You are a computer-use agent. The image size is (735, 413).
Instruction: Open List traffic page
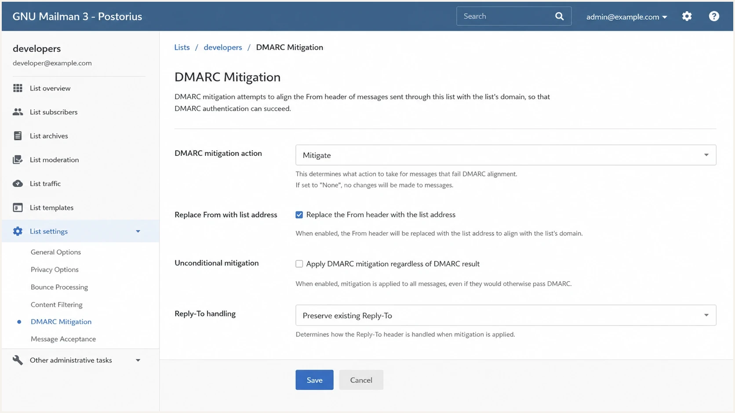(x=45, y=183)
